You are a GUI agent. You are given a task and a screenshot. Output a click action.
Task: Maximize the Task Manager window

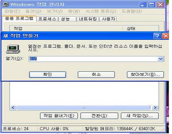(151, 5)
